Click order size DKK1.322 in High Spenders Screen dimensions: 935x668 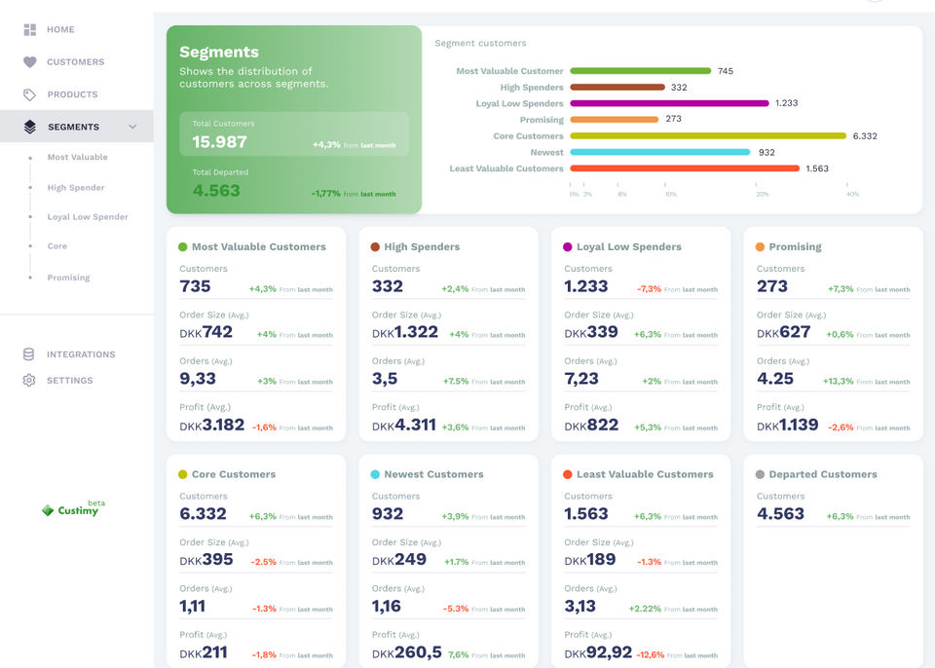pyautogui.click(x=405, y=332)
